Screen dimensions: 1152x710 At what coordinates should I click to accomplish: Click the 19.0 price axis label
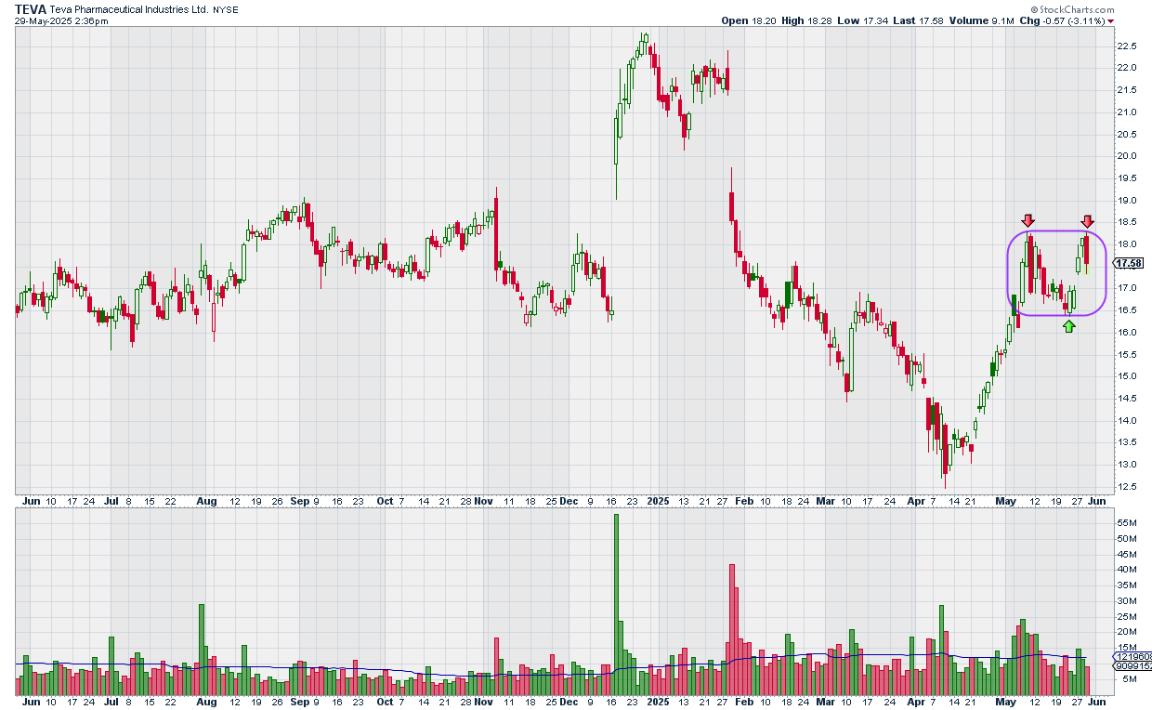[x=1126, y=200]
